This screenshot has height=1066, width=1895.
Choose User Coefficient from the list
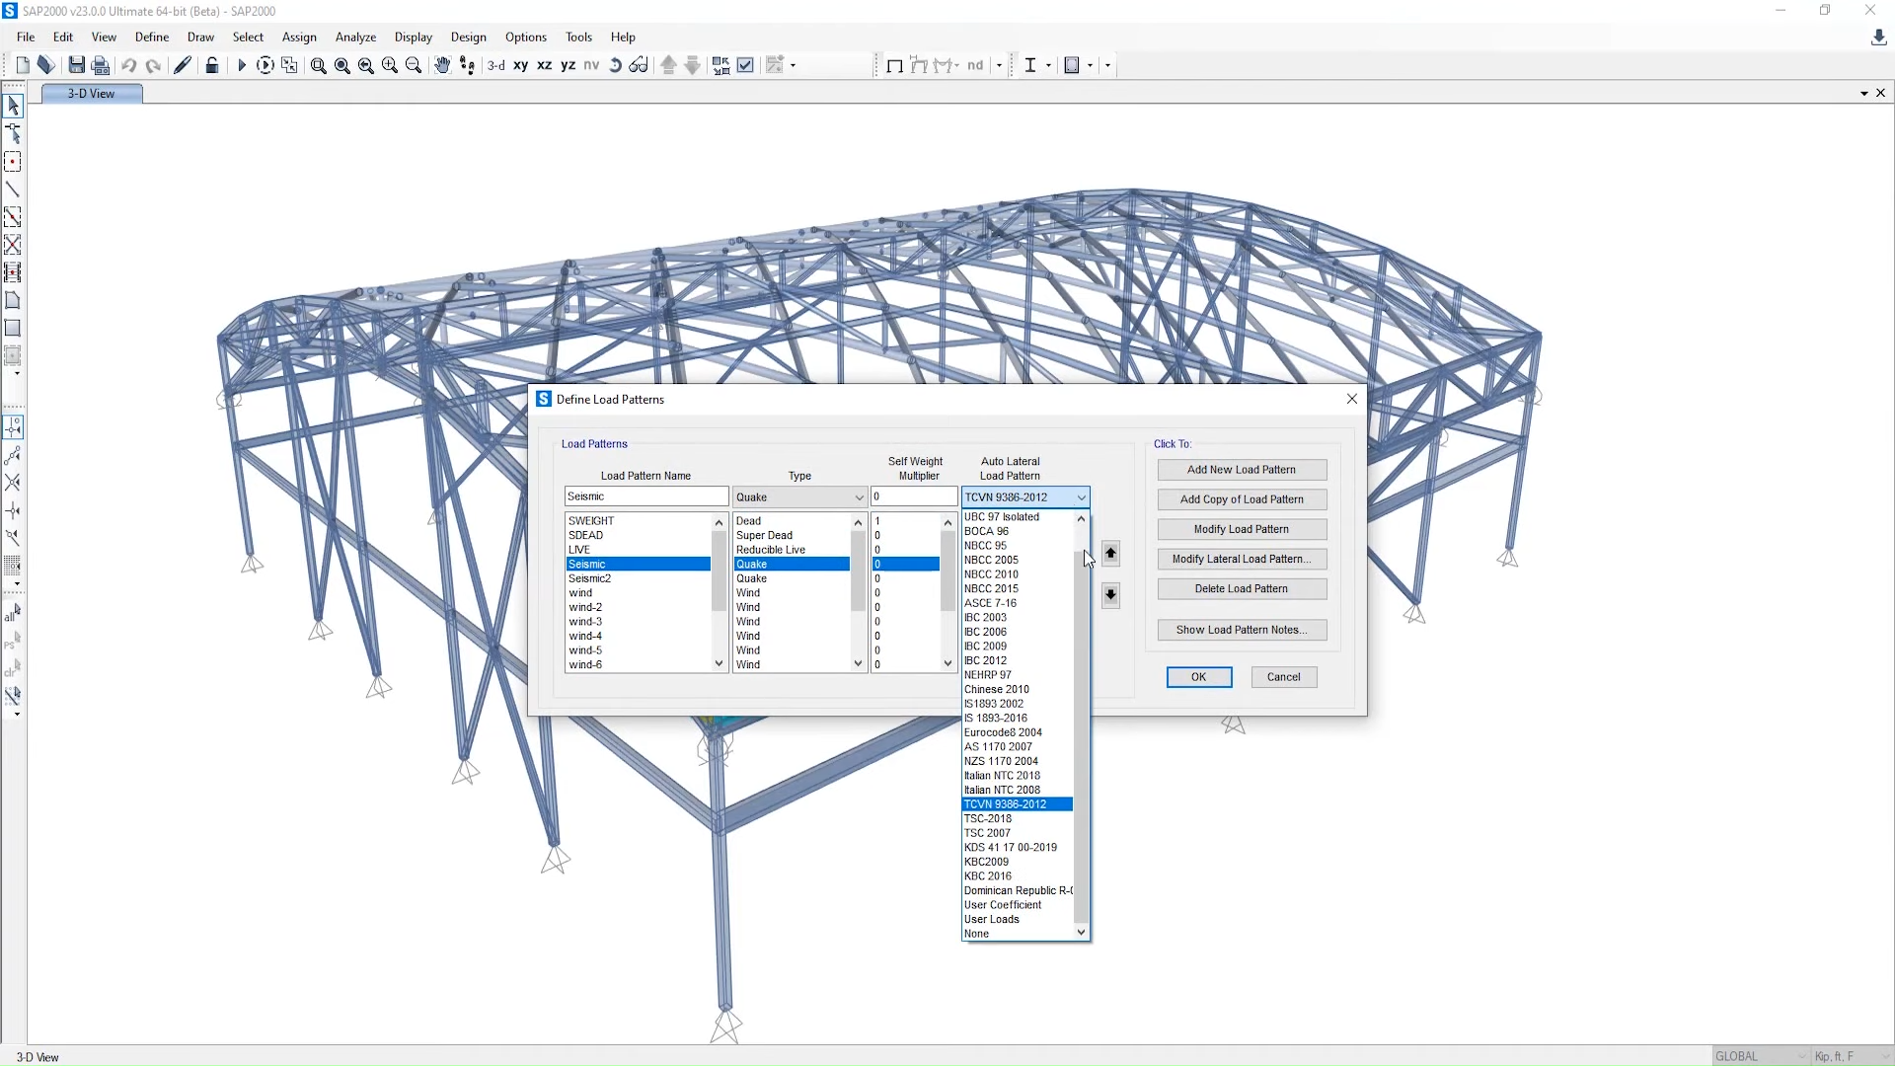[1017, 905]
